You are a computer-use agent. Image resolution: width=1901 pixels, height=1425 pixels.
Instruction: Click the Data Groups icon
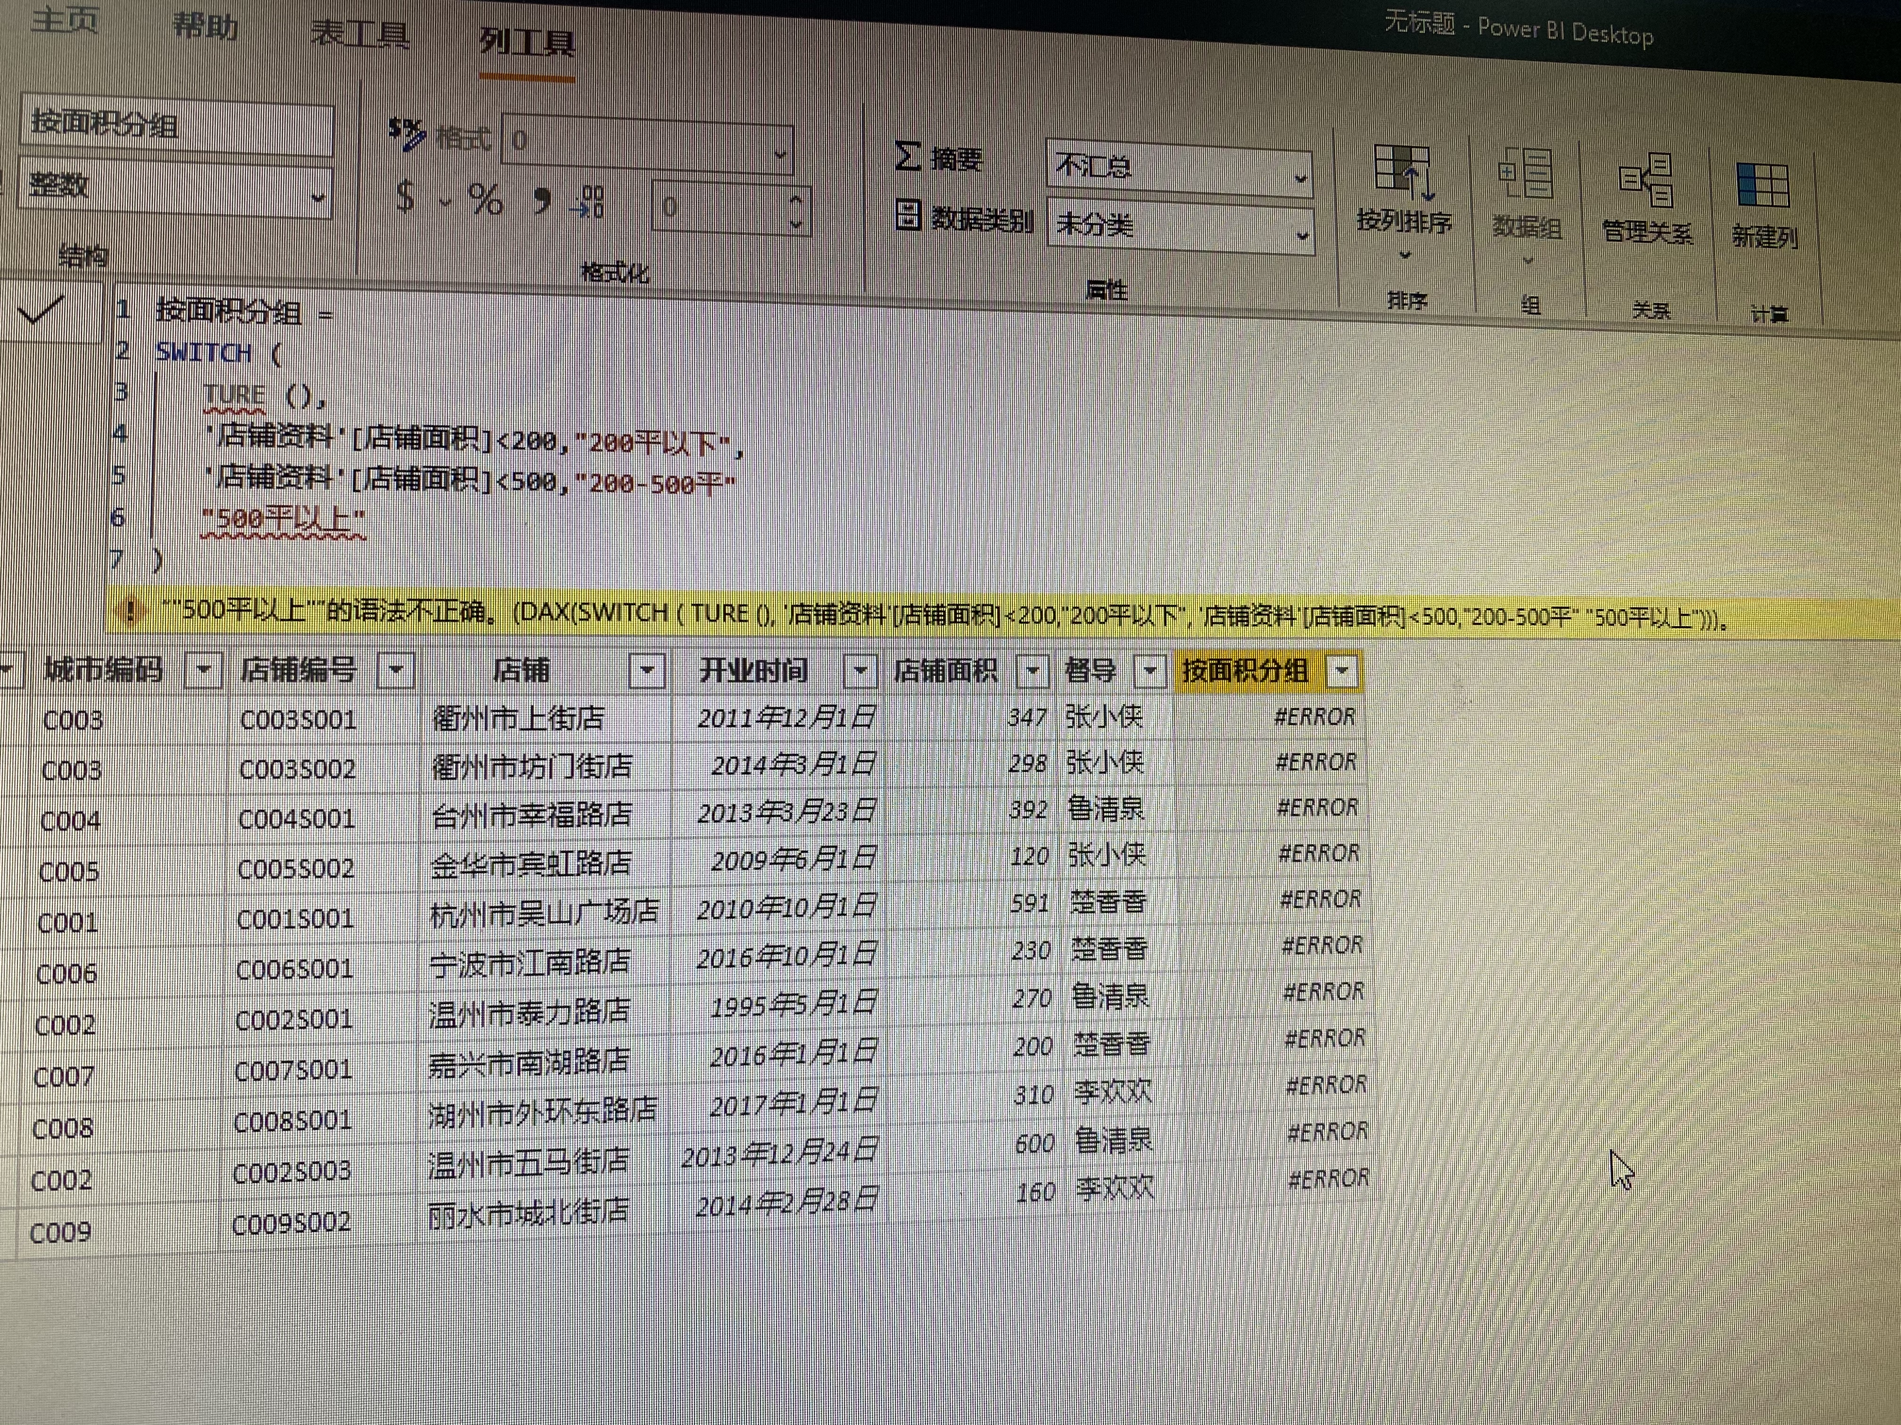(x=1525, y=174)
